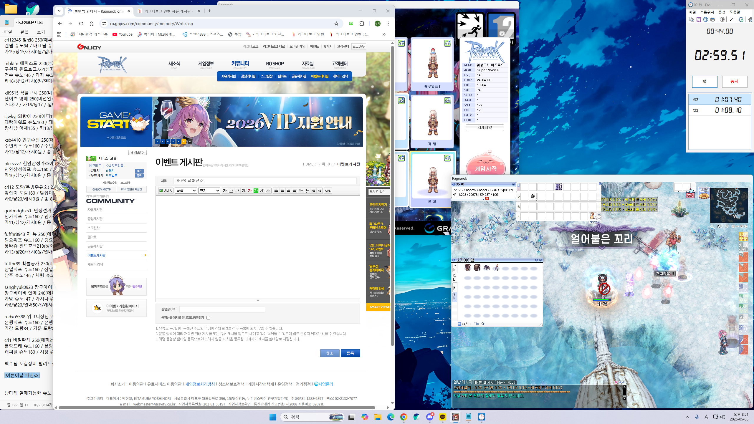Click the 등록 submit button
The width and height of the screenshot is (754, 424).
tap(350, 353)
